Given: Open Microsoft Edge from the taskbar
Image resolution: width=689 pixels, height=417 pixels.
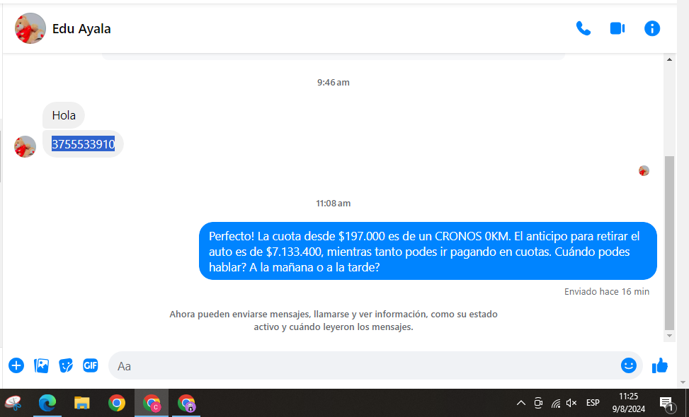Looking at the screenshot, I should click(47, 403).
